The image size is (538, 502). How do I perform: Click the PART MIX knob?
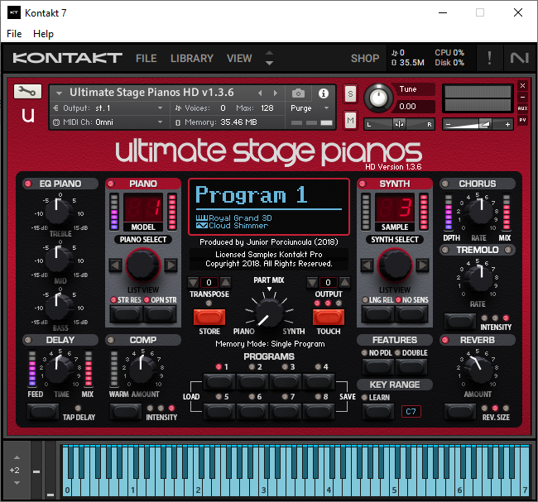pyautogui.click(x=269, y=313)
